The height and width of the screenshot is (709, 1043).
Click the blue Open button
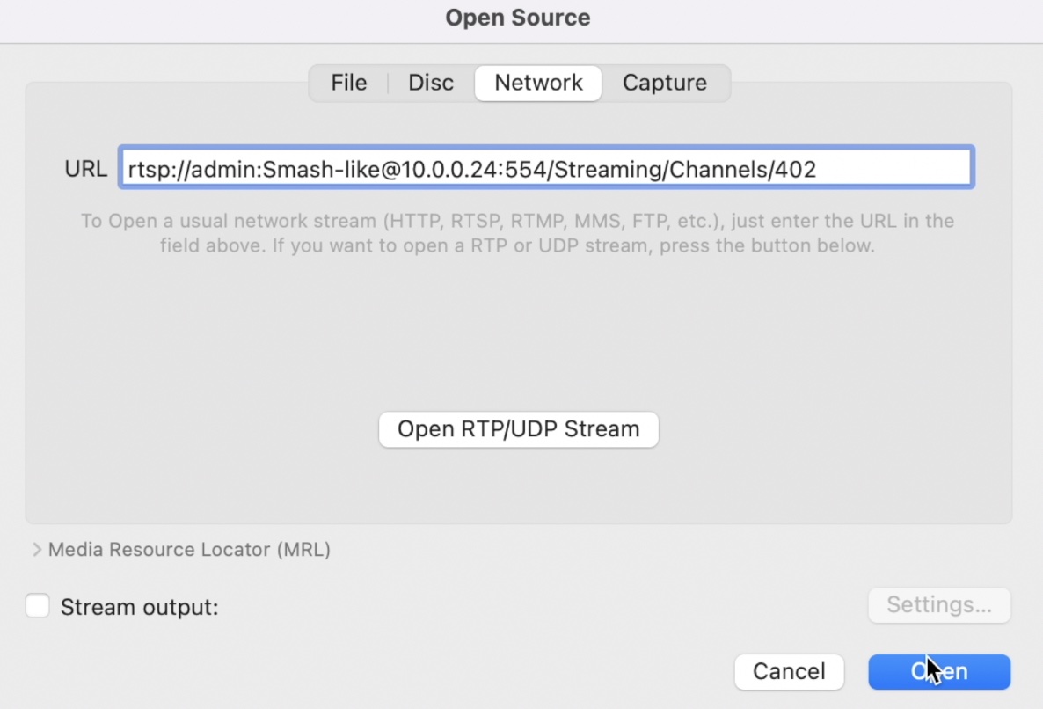pyautogui.click(x=939, y=672)
